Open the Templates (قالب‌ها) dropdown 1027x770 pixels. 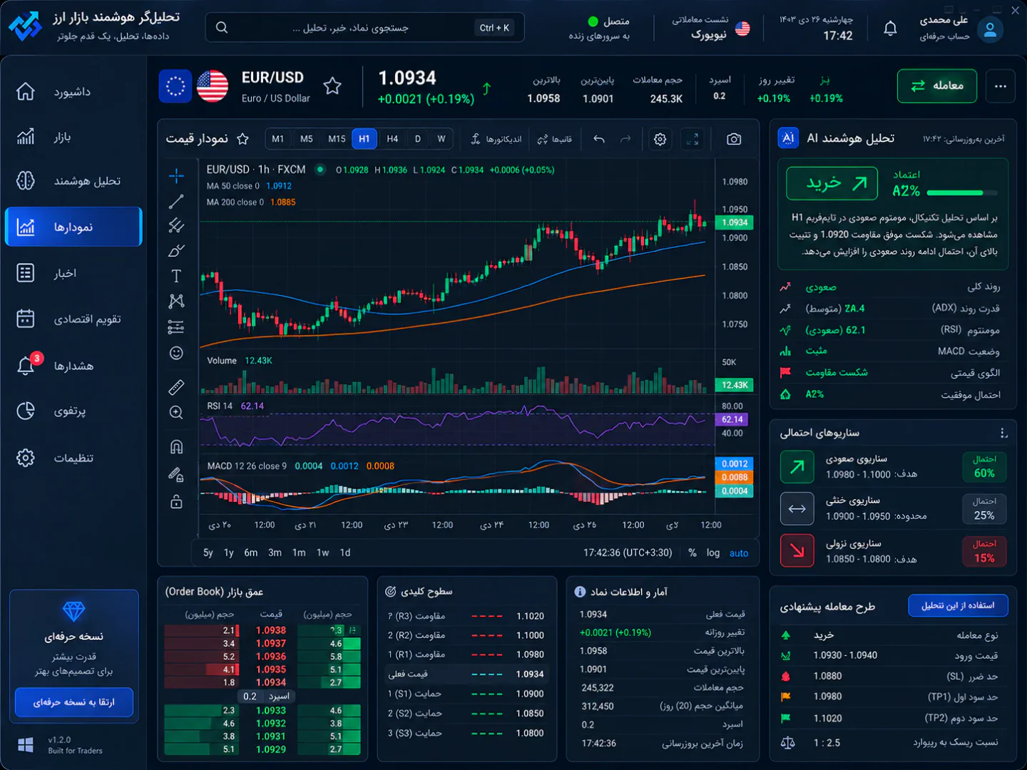(x=554, y=139)
